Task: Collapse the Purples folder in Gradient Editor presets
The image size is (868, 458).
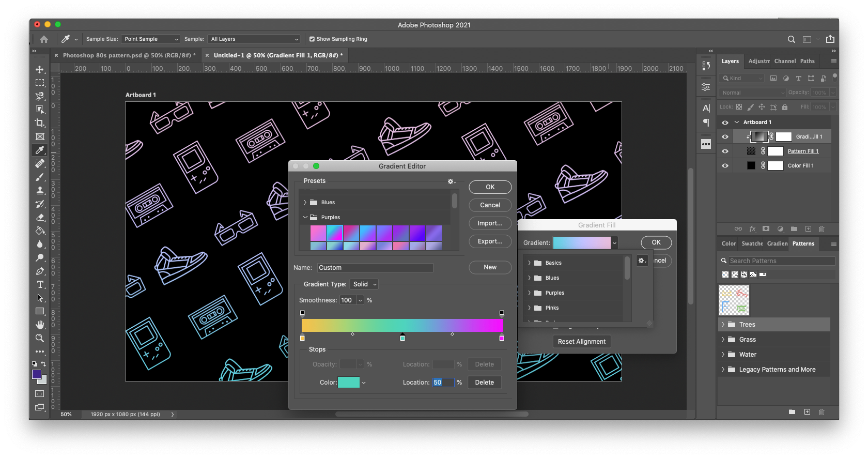Action: click(305, 218)
